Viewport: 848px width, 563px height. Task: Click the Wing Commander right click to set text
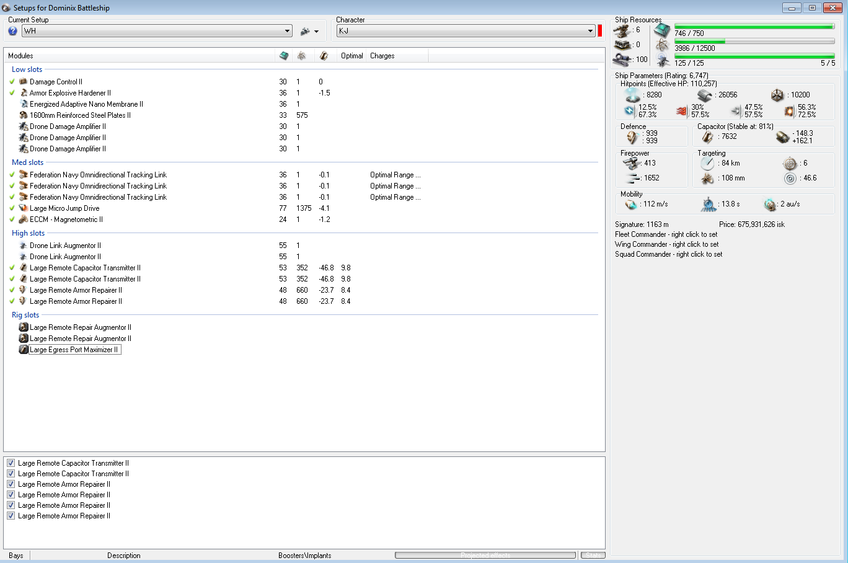[667, 244]
